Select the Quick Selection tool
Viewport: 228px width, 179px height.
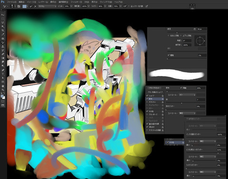point(3,27)
